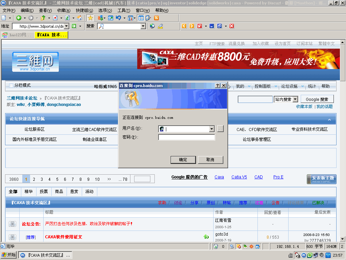The height and width of the screenshot is (260, 346).
Task: Click the new blank page icon
Action: click(x=4, y=18)
